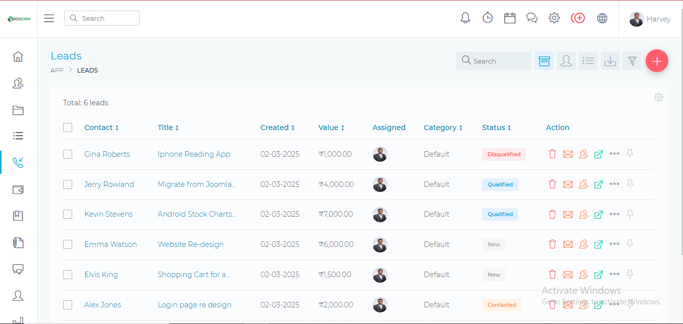Click the notifications bell icon
Viewport: 683px width, 324px height.
(x=465, y=18)
